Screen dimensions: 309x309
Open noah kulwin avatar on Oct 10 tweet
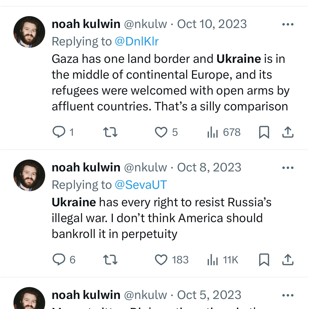29,32
